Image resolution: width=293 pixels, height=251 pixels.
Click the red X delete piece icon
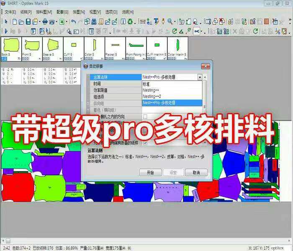222,21
